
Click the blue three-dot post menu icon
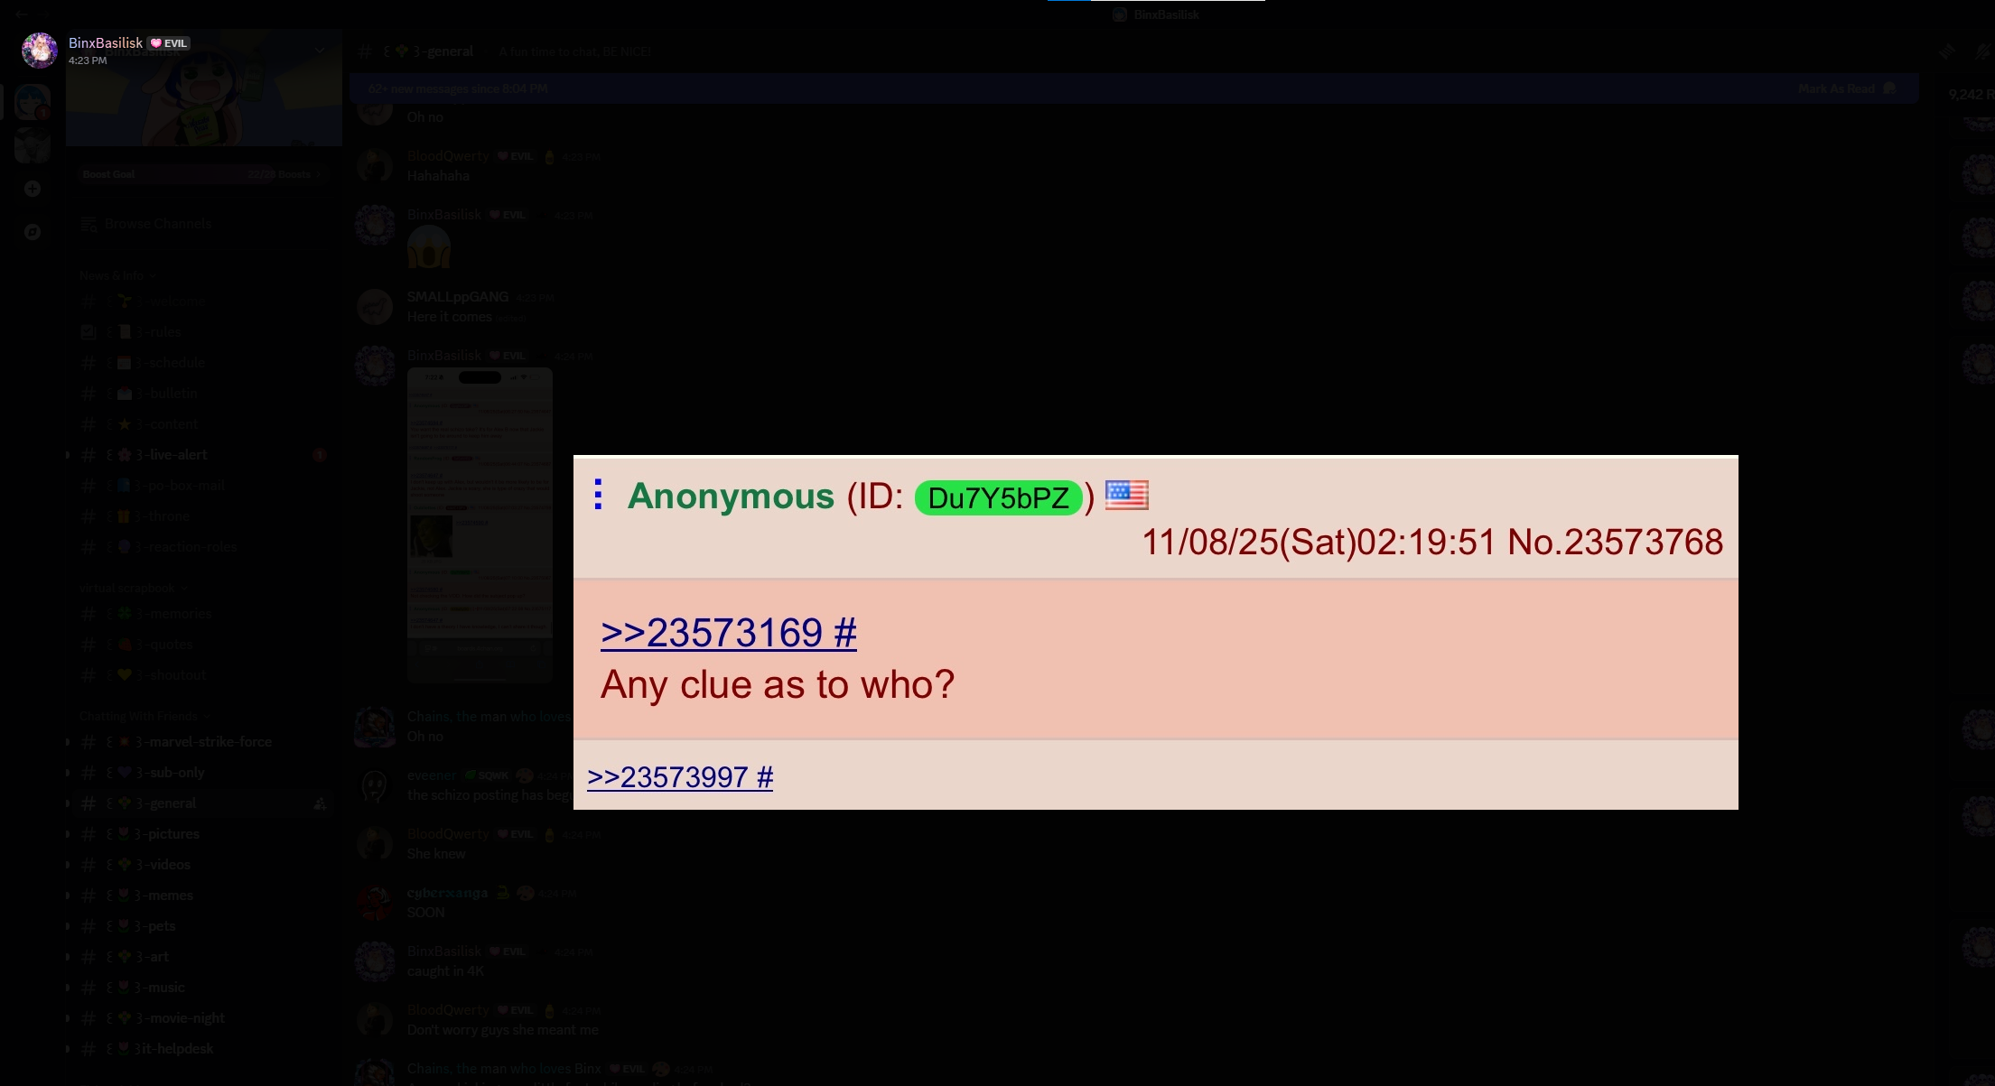pyautogui.click(x=598, y=495)
